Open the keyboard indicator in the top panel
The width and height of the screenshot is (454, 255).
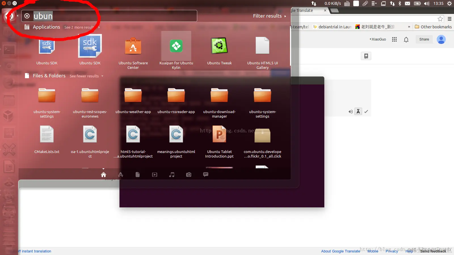[x=347, y=3]
